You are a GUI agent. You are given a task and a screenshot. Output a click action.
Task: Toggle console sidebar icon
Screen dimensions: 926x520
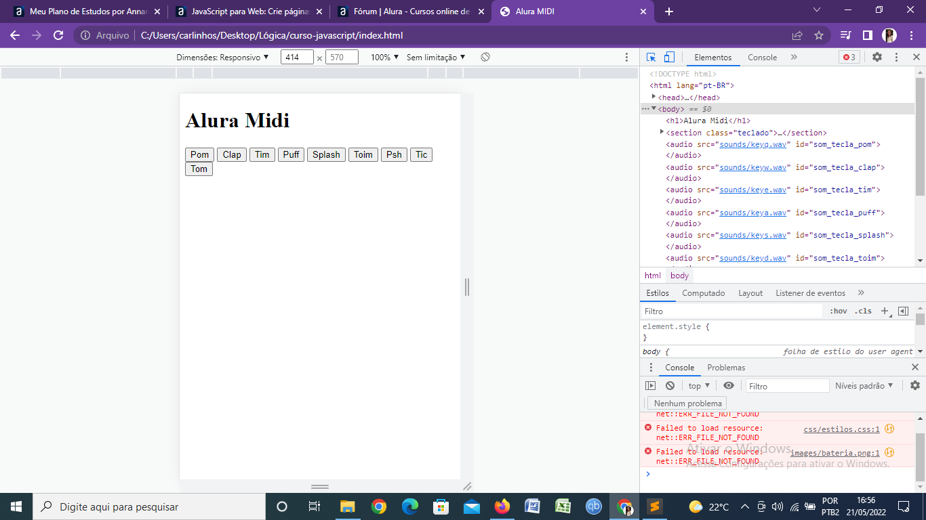(x=651, y=386)
